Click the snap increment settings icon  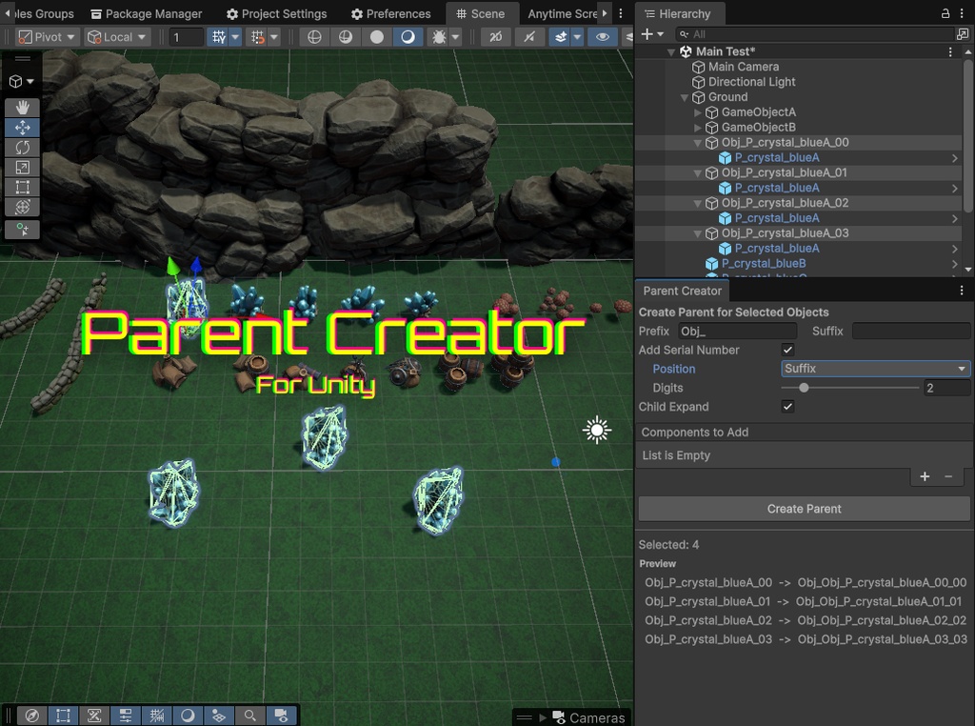point(257,37)
